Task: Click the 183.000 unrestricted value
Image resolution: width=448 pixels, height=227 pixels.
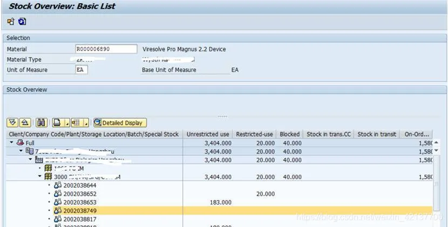Action: point(220,202)
